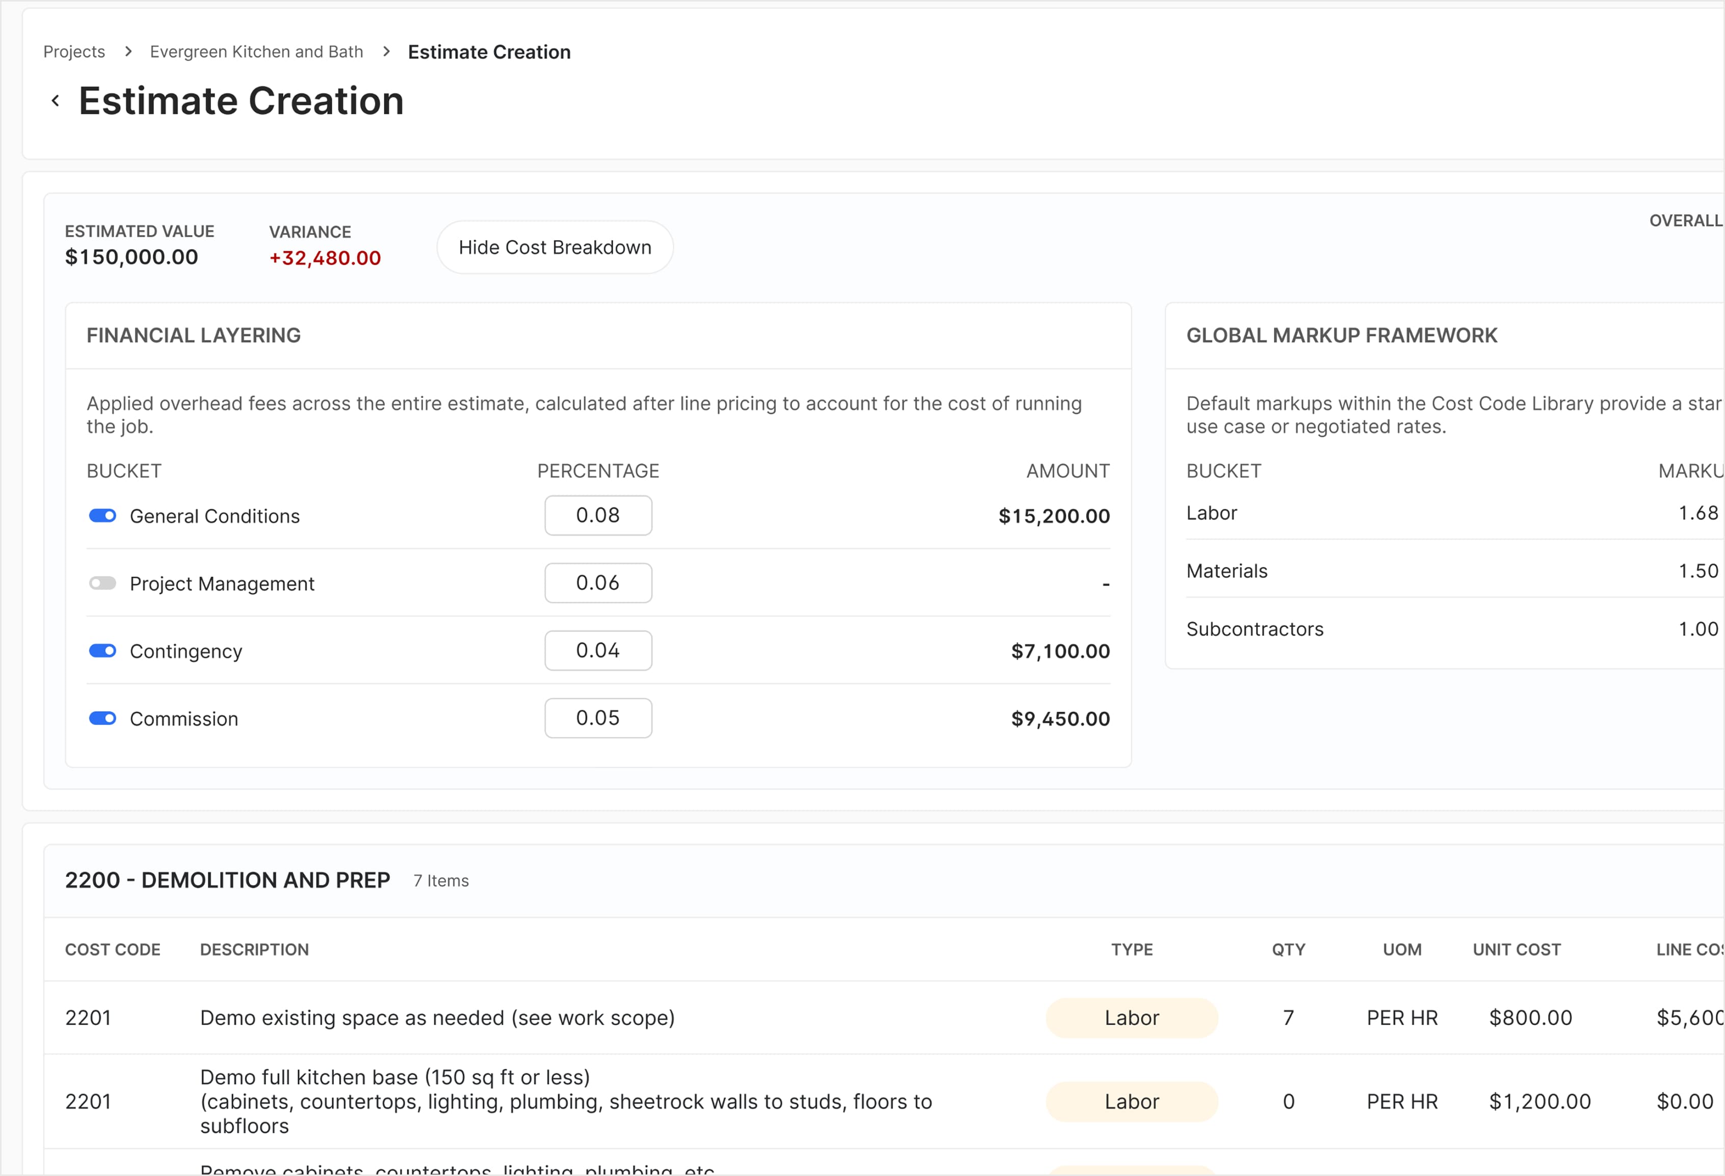The width and height of the screenshot is (1725, 1176).
Task: Click the 7 Items count label
Action: [x=441, y=880]
